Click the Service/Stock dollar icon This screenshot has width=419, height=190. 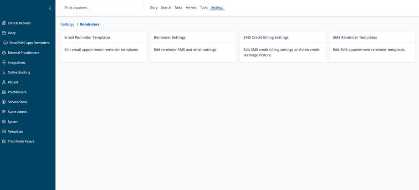click(x=4, y=102)
